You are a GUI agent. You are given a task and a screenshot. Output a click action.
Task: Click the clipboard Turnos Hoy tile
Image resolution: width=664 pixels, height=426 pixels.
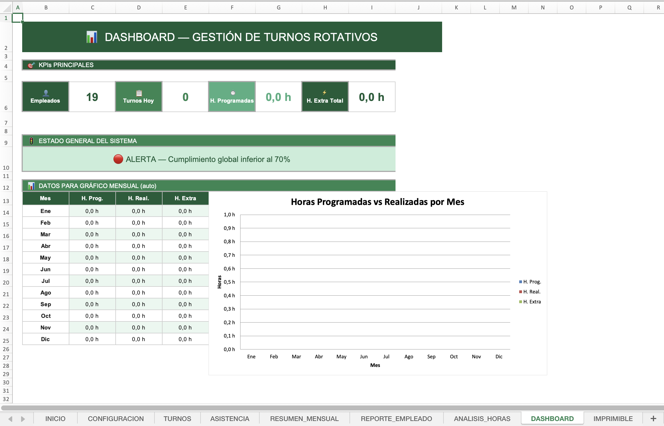[x=138, y=97]
